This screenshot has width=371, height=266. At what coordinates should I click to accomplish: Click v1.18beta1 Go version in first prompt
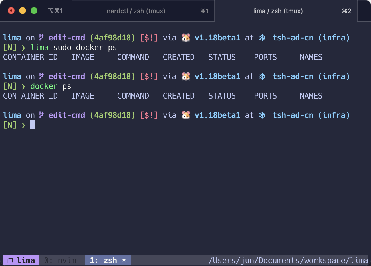pos(217,38)
